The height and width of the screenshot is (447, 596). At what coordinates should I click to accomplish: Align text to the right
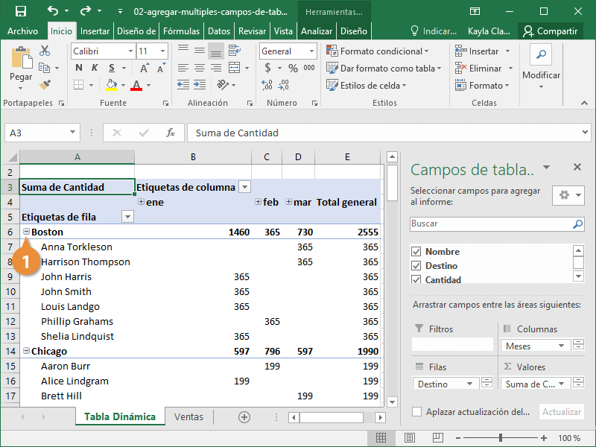click(x=216, y=68)
